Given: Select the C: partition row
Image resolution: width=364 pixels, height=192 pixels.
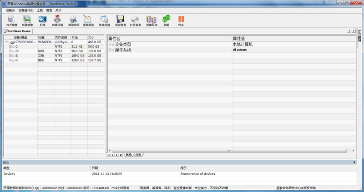Looking at the screenshot, I should click(54, 47).
